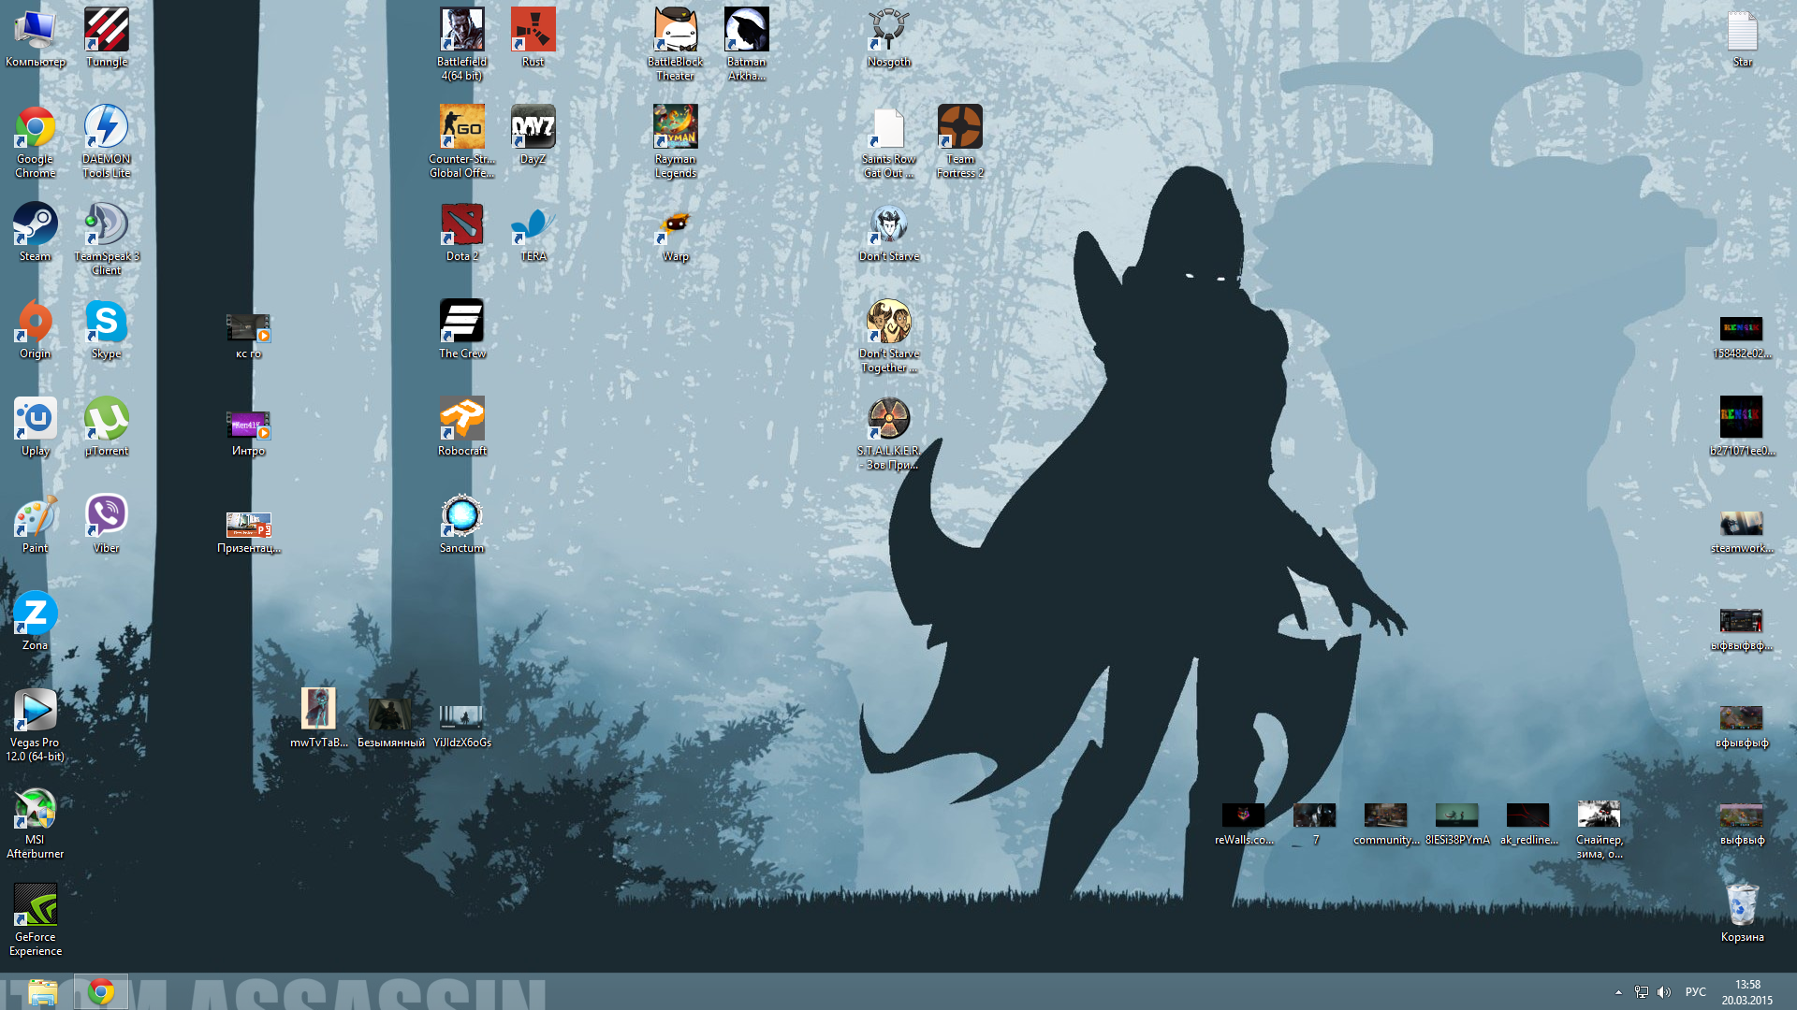Launch Tunngle from the desktop

[107, 37]
